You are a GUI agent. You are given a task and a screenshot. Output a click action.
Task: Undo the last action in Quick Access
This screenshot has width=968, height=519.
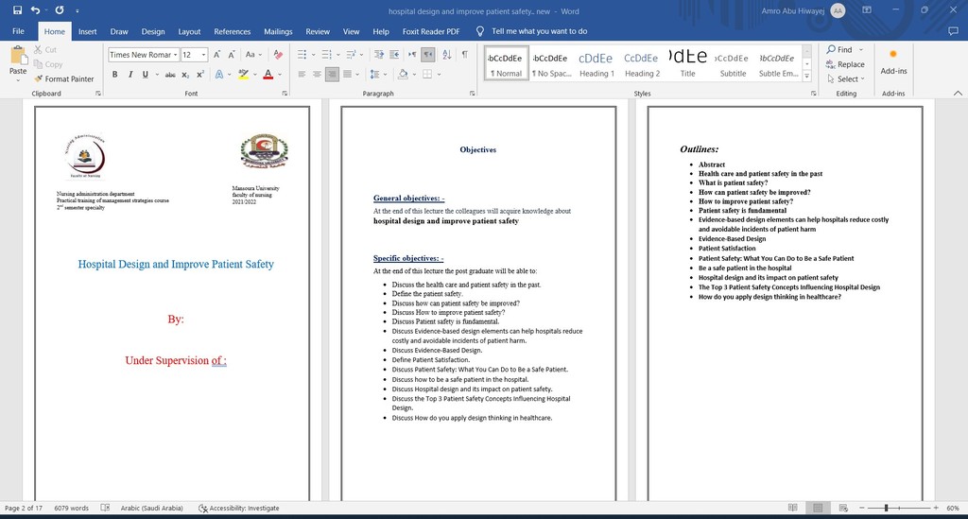[x=35, y=9]
